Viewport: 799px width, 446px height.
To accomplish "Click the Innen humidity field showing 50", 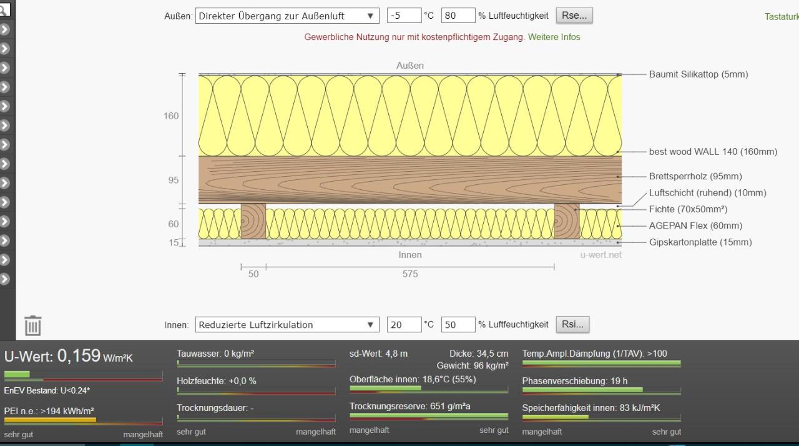I will 458,325.
